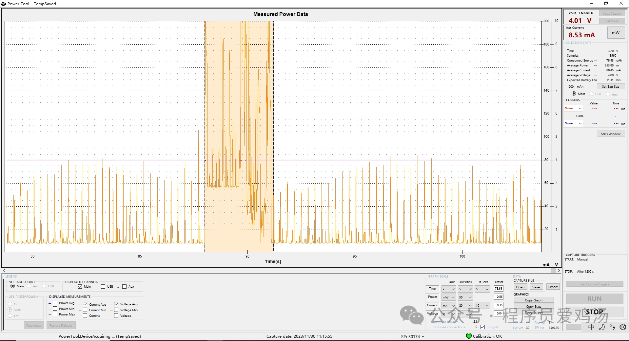The image size is (629, 341).
Task: Open Current #Ticks dropdown showing 10
Action: 482,305
